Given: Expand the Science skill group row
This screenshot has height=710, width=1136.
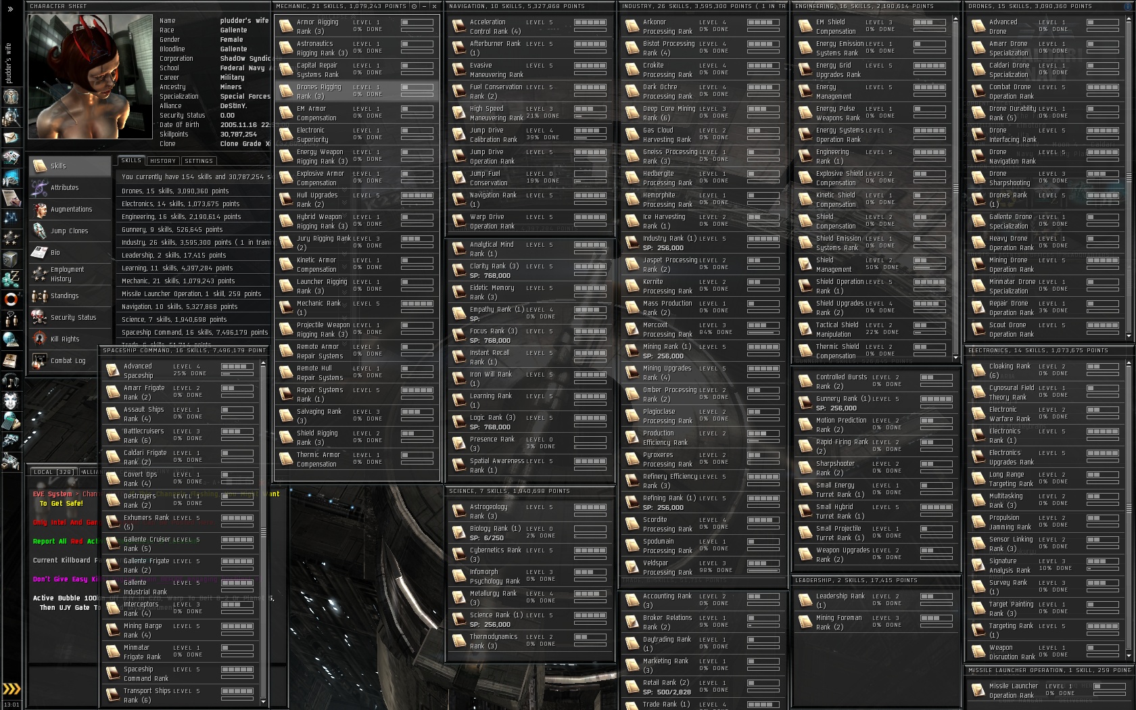Looking at the screenshot, I should (x=194, y=319).
